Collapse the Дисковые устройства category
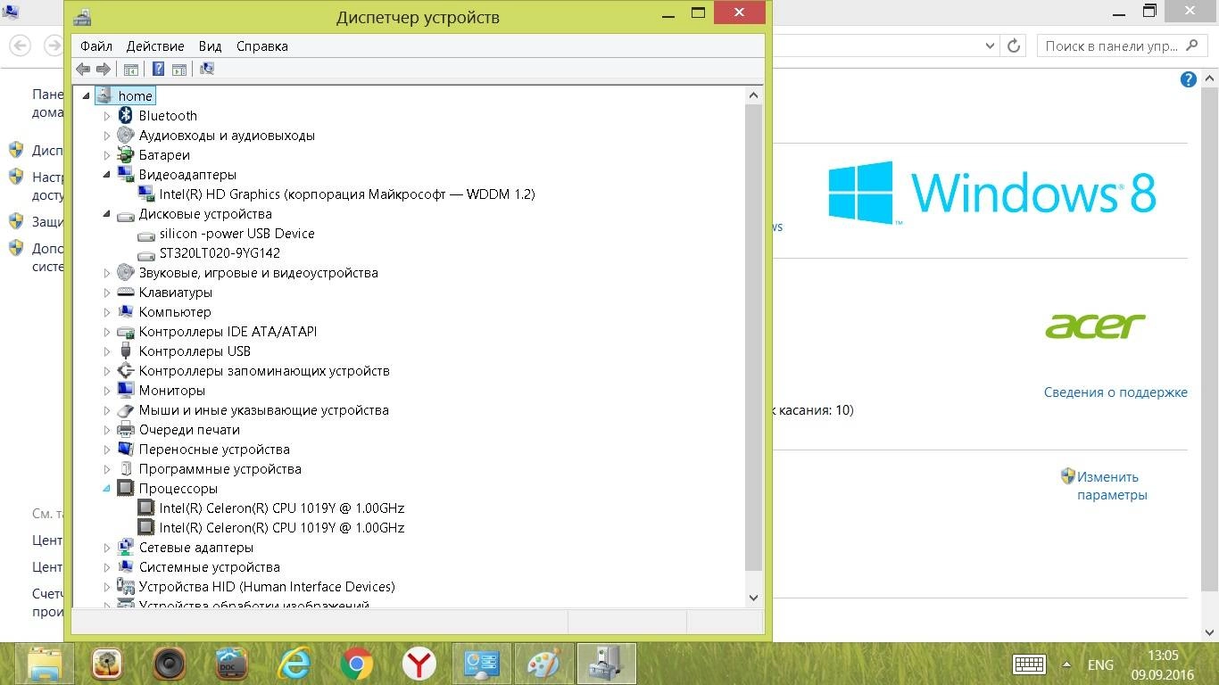This screenshot has width=1219, height=685. click(x=107, y=214)
